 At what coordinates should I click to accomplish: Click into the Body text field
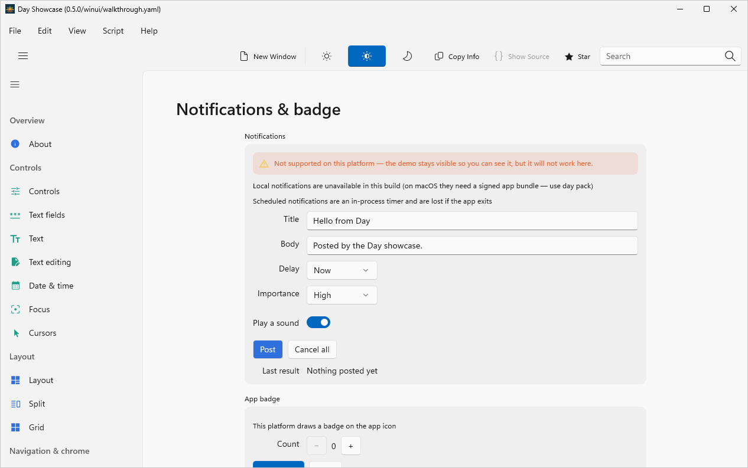[472, 246]
